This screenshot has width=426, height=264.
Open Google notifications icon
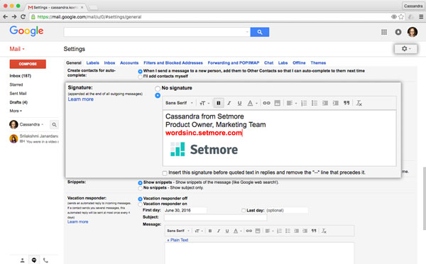[398, 32]
